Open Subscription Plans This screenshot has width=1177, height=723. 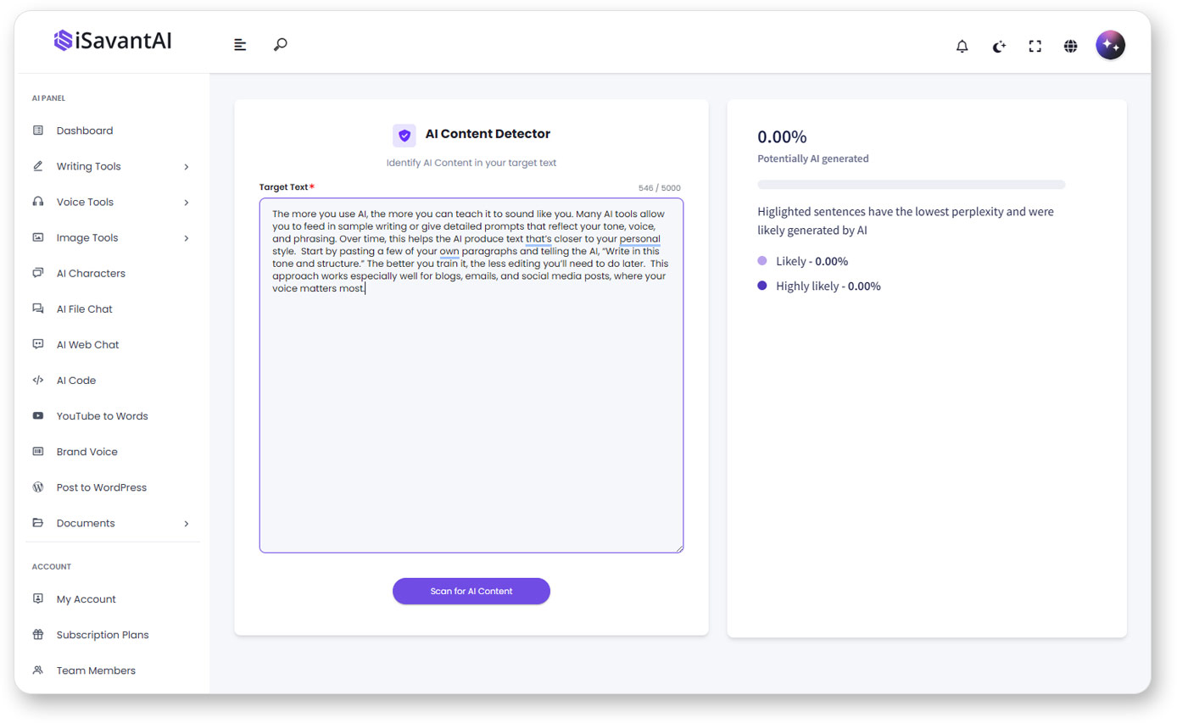(102, 634)
